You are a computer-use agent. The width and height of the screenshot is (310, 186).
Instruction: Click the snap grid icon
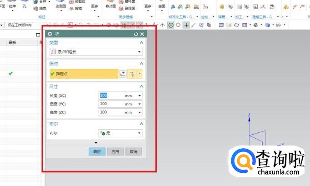[209, 25]
